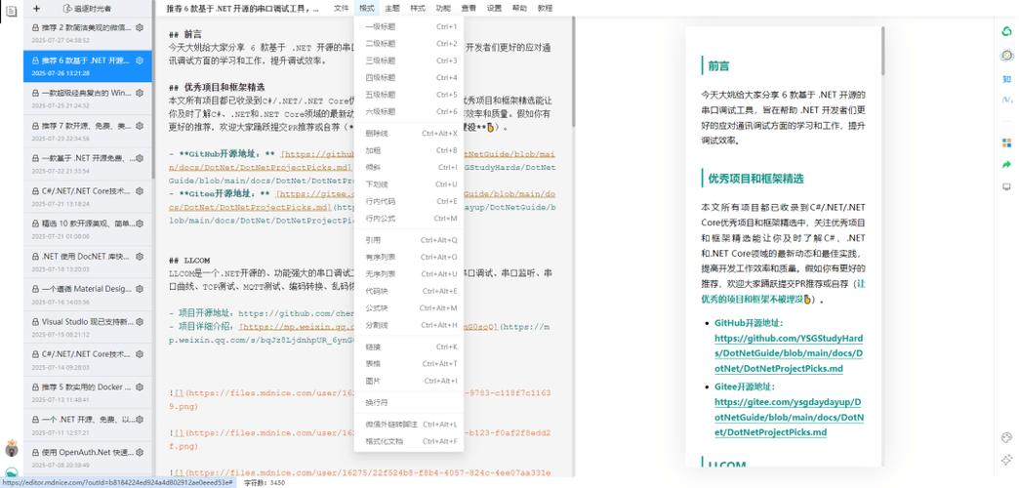Open gear for C#/.NET article dated 2025-07-21

[139, 191]
